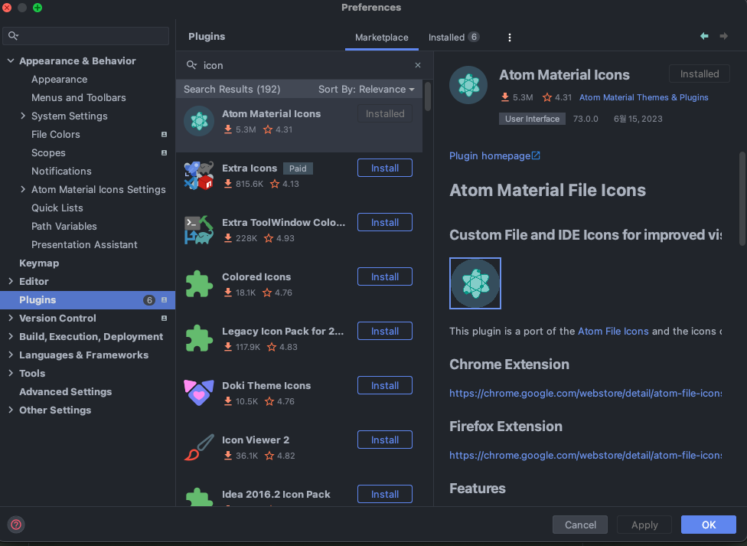The height and width of the screenshot is (546, 747).
Task: Clear the plugin search with the X icon
Action: (x=418, y=65)
